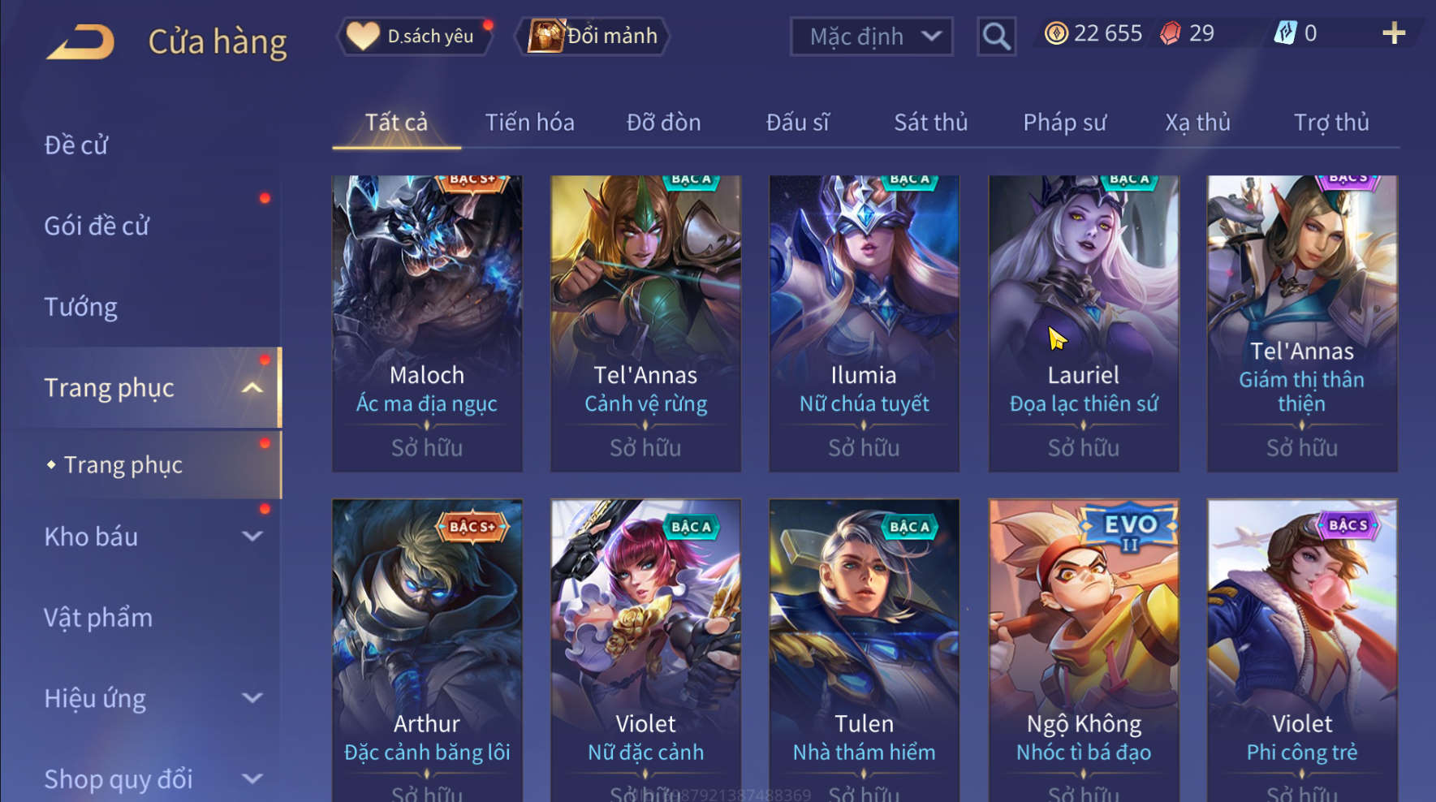Open the Mặc định sort dropdown

[871, 37]
